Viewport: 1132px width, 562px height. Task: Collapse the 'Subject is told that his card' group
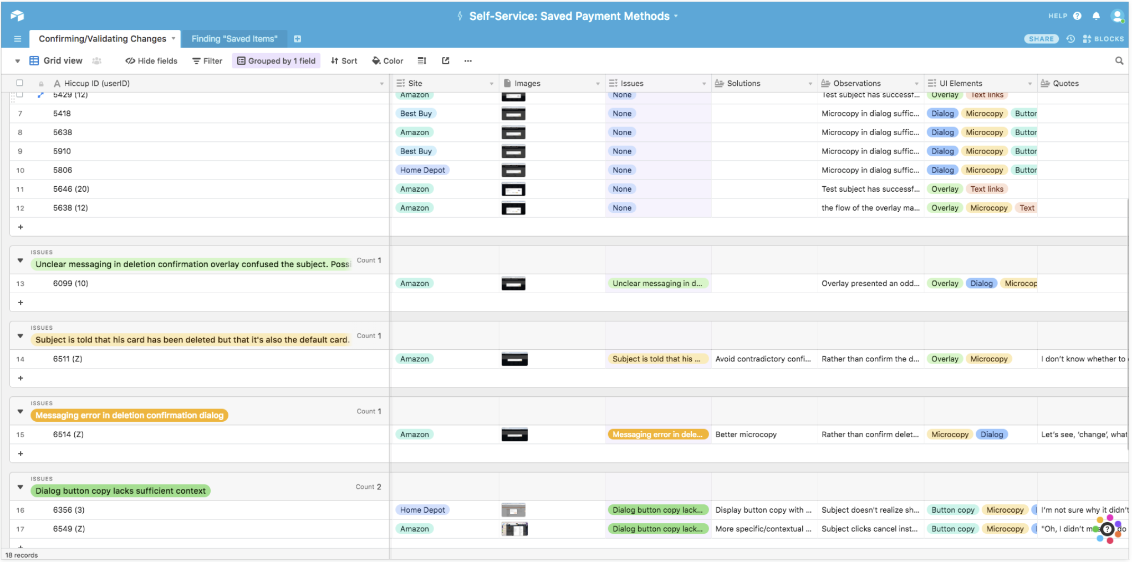click(x=21, y=336)
